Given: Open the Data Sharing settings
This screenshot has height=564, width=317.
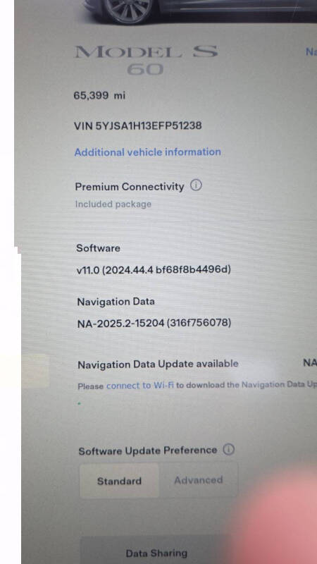Looking at the screenshot, I should 156,553.
